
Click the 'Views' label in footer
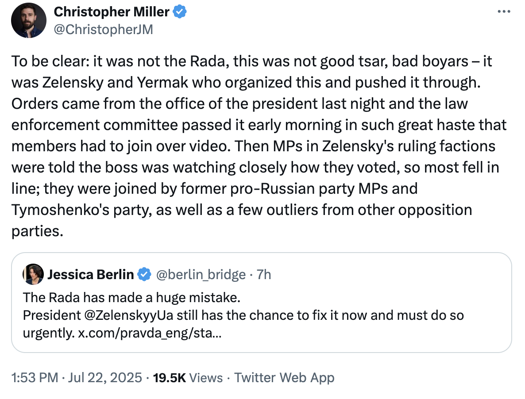[206, 377]
